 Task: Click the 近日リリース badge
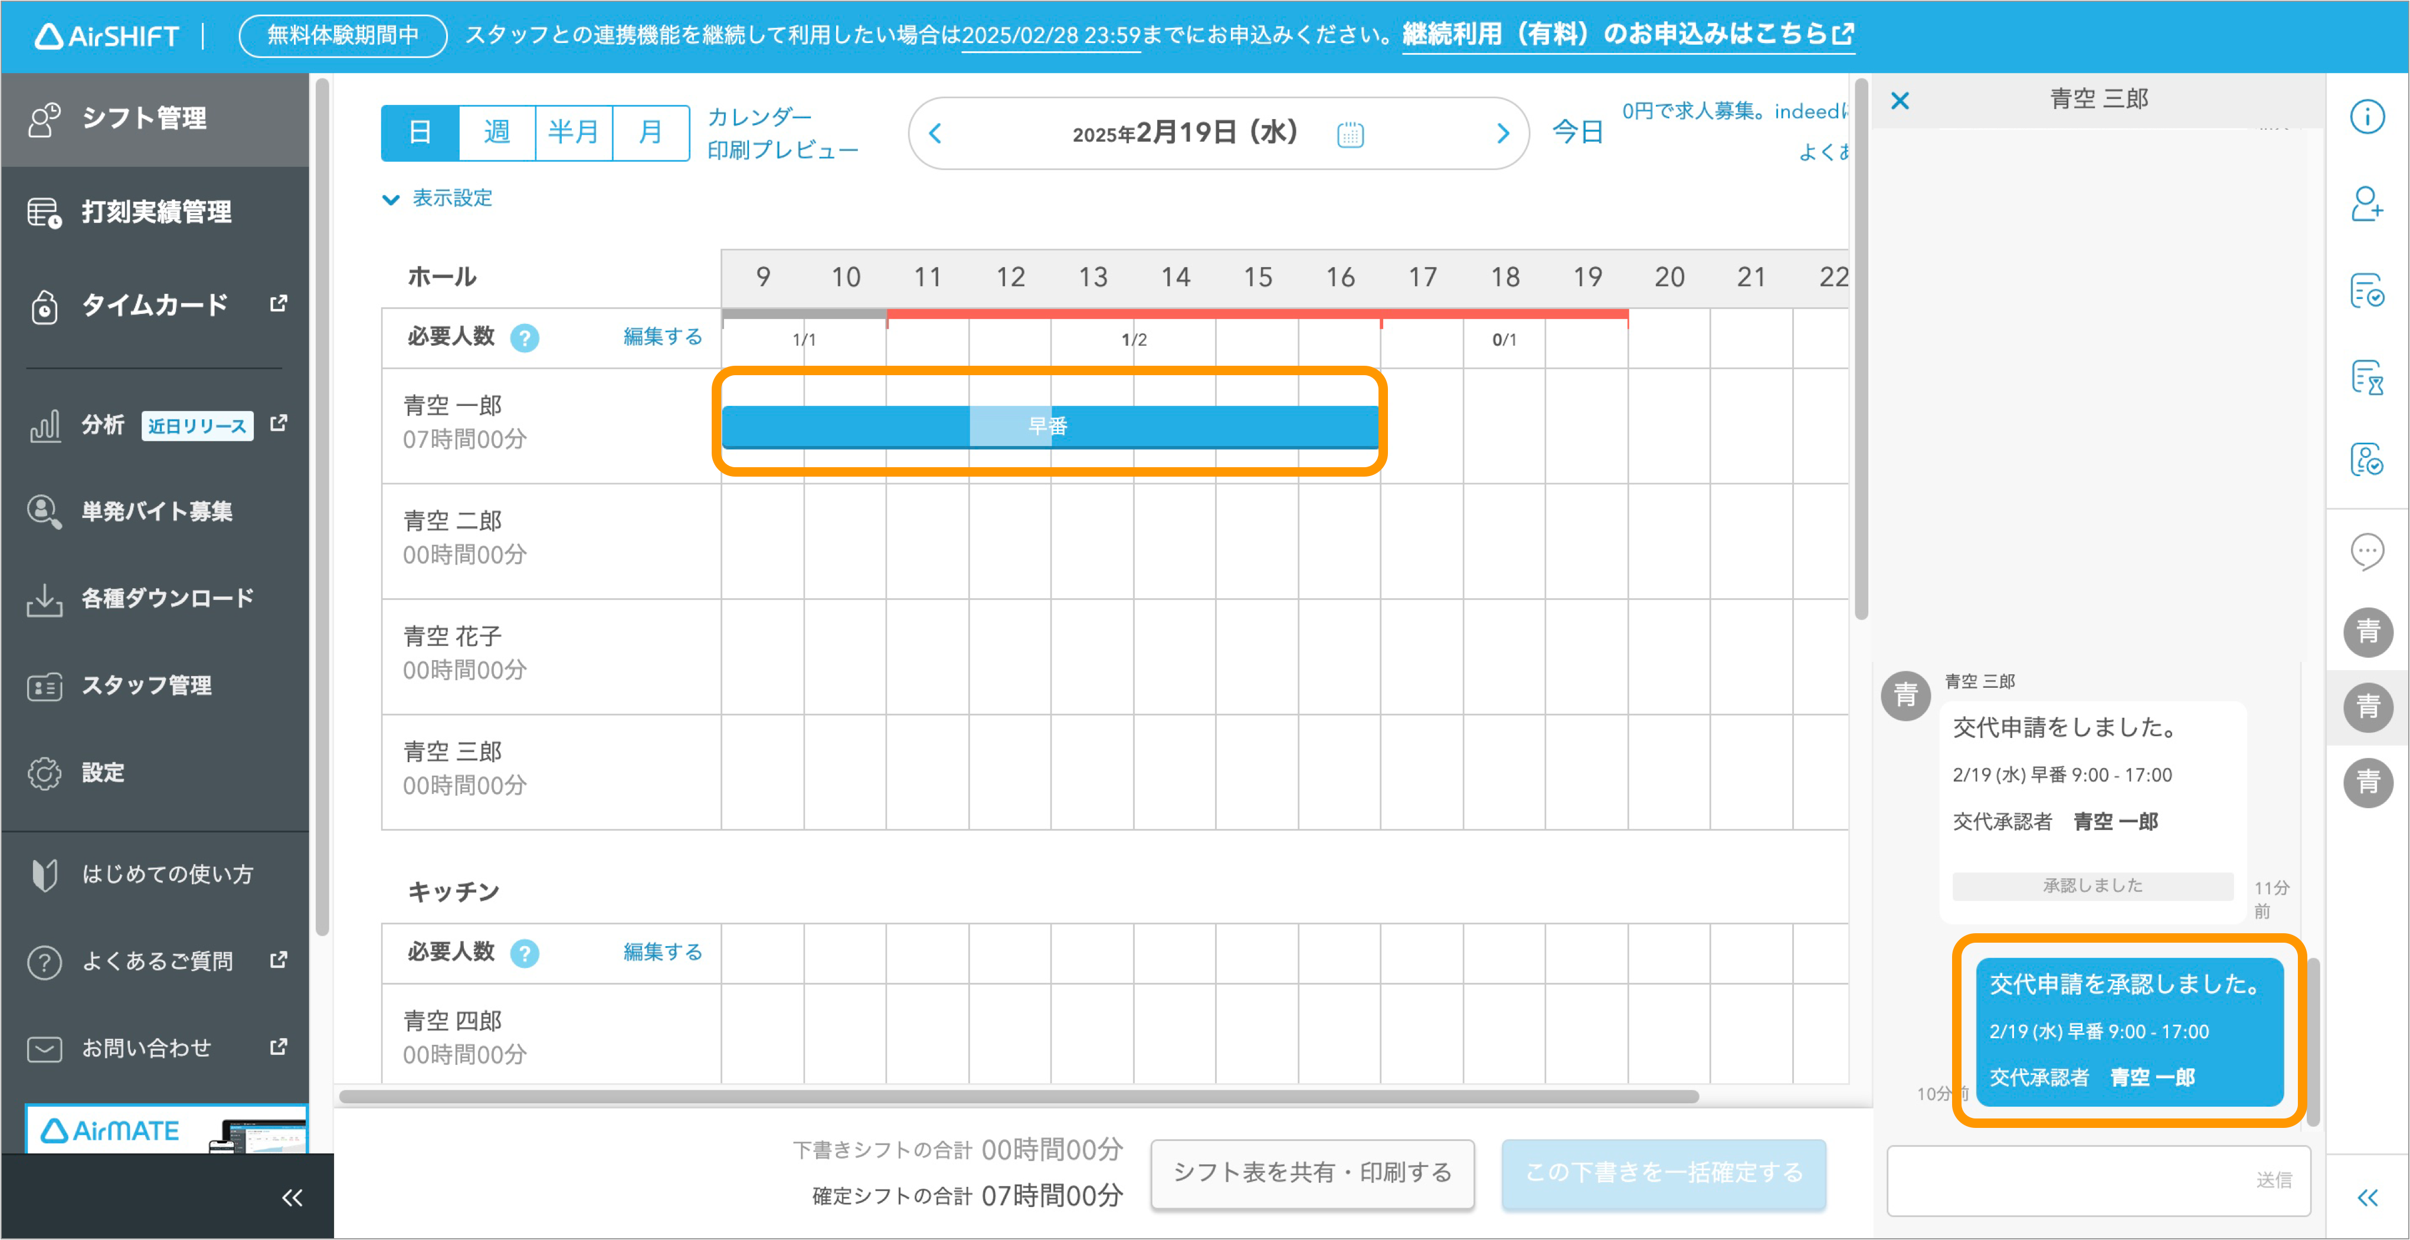pos(198,427)
